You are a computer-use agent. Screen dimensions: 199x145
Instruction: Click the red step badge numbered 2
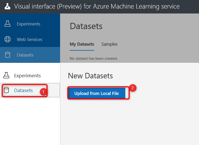132,88
